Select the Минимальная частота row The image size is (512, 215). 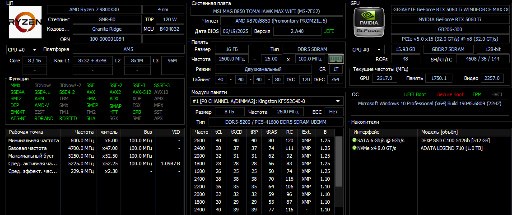pyautogui.click(x=94, y=140)
